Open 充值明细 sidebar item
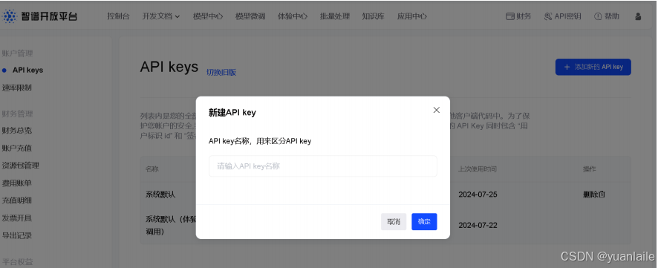Screen dimensions: 658x268 [17, 200]
